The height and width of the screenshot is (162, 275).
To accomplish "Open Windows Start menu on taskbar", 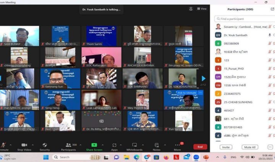I will coord(46,157).
